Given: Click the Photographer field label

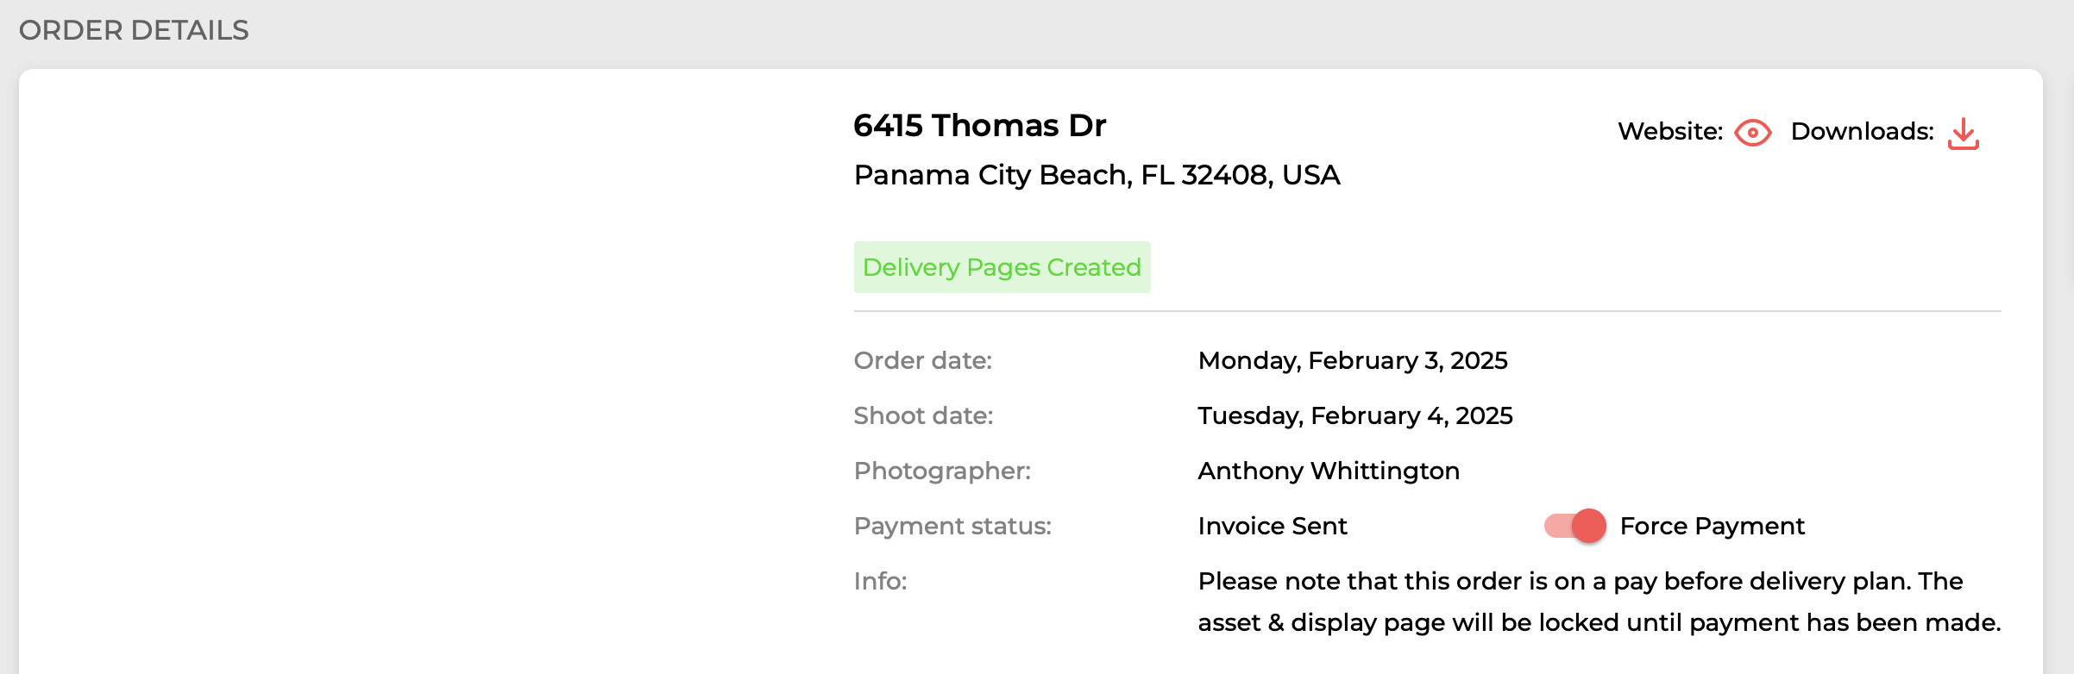Looking at the screenshot, I should coord(942,471).
